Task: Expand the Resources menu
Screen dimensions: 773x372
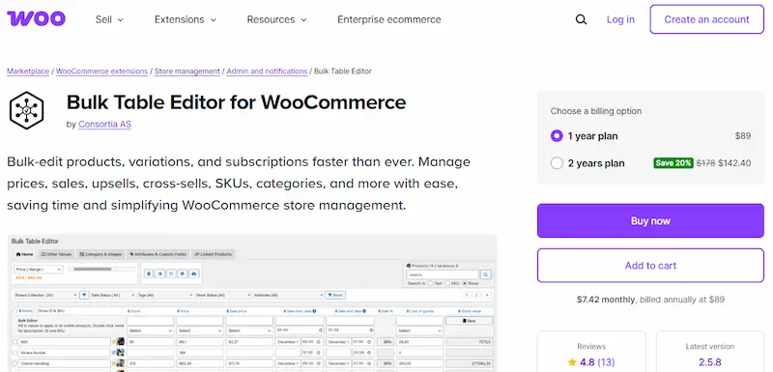Action: point(276,19)
